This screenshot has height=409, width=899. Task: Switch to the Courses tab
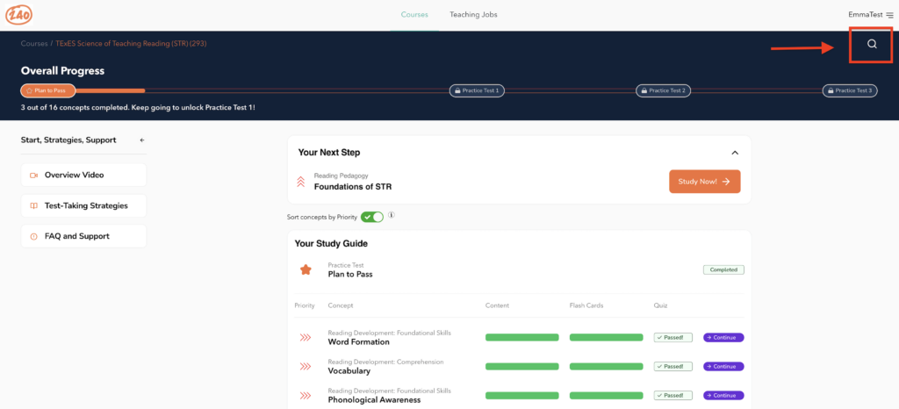point(414,15)
